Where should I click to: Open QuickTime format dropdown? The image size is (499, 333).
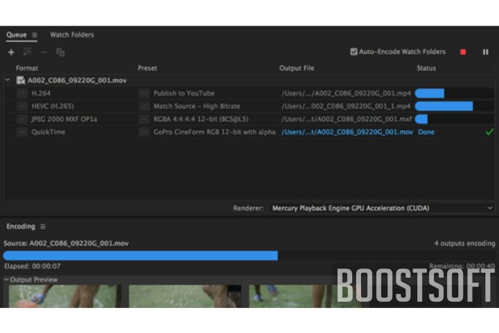tap(22, 132)
